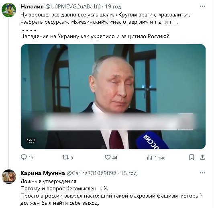Click the share upload icon
This screenshot has width=216, height=208.
click(x=202, y=157)
